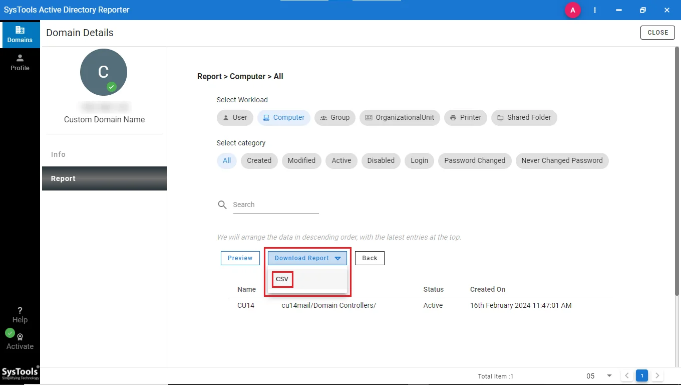Click the Status column header

(434, 289)
